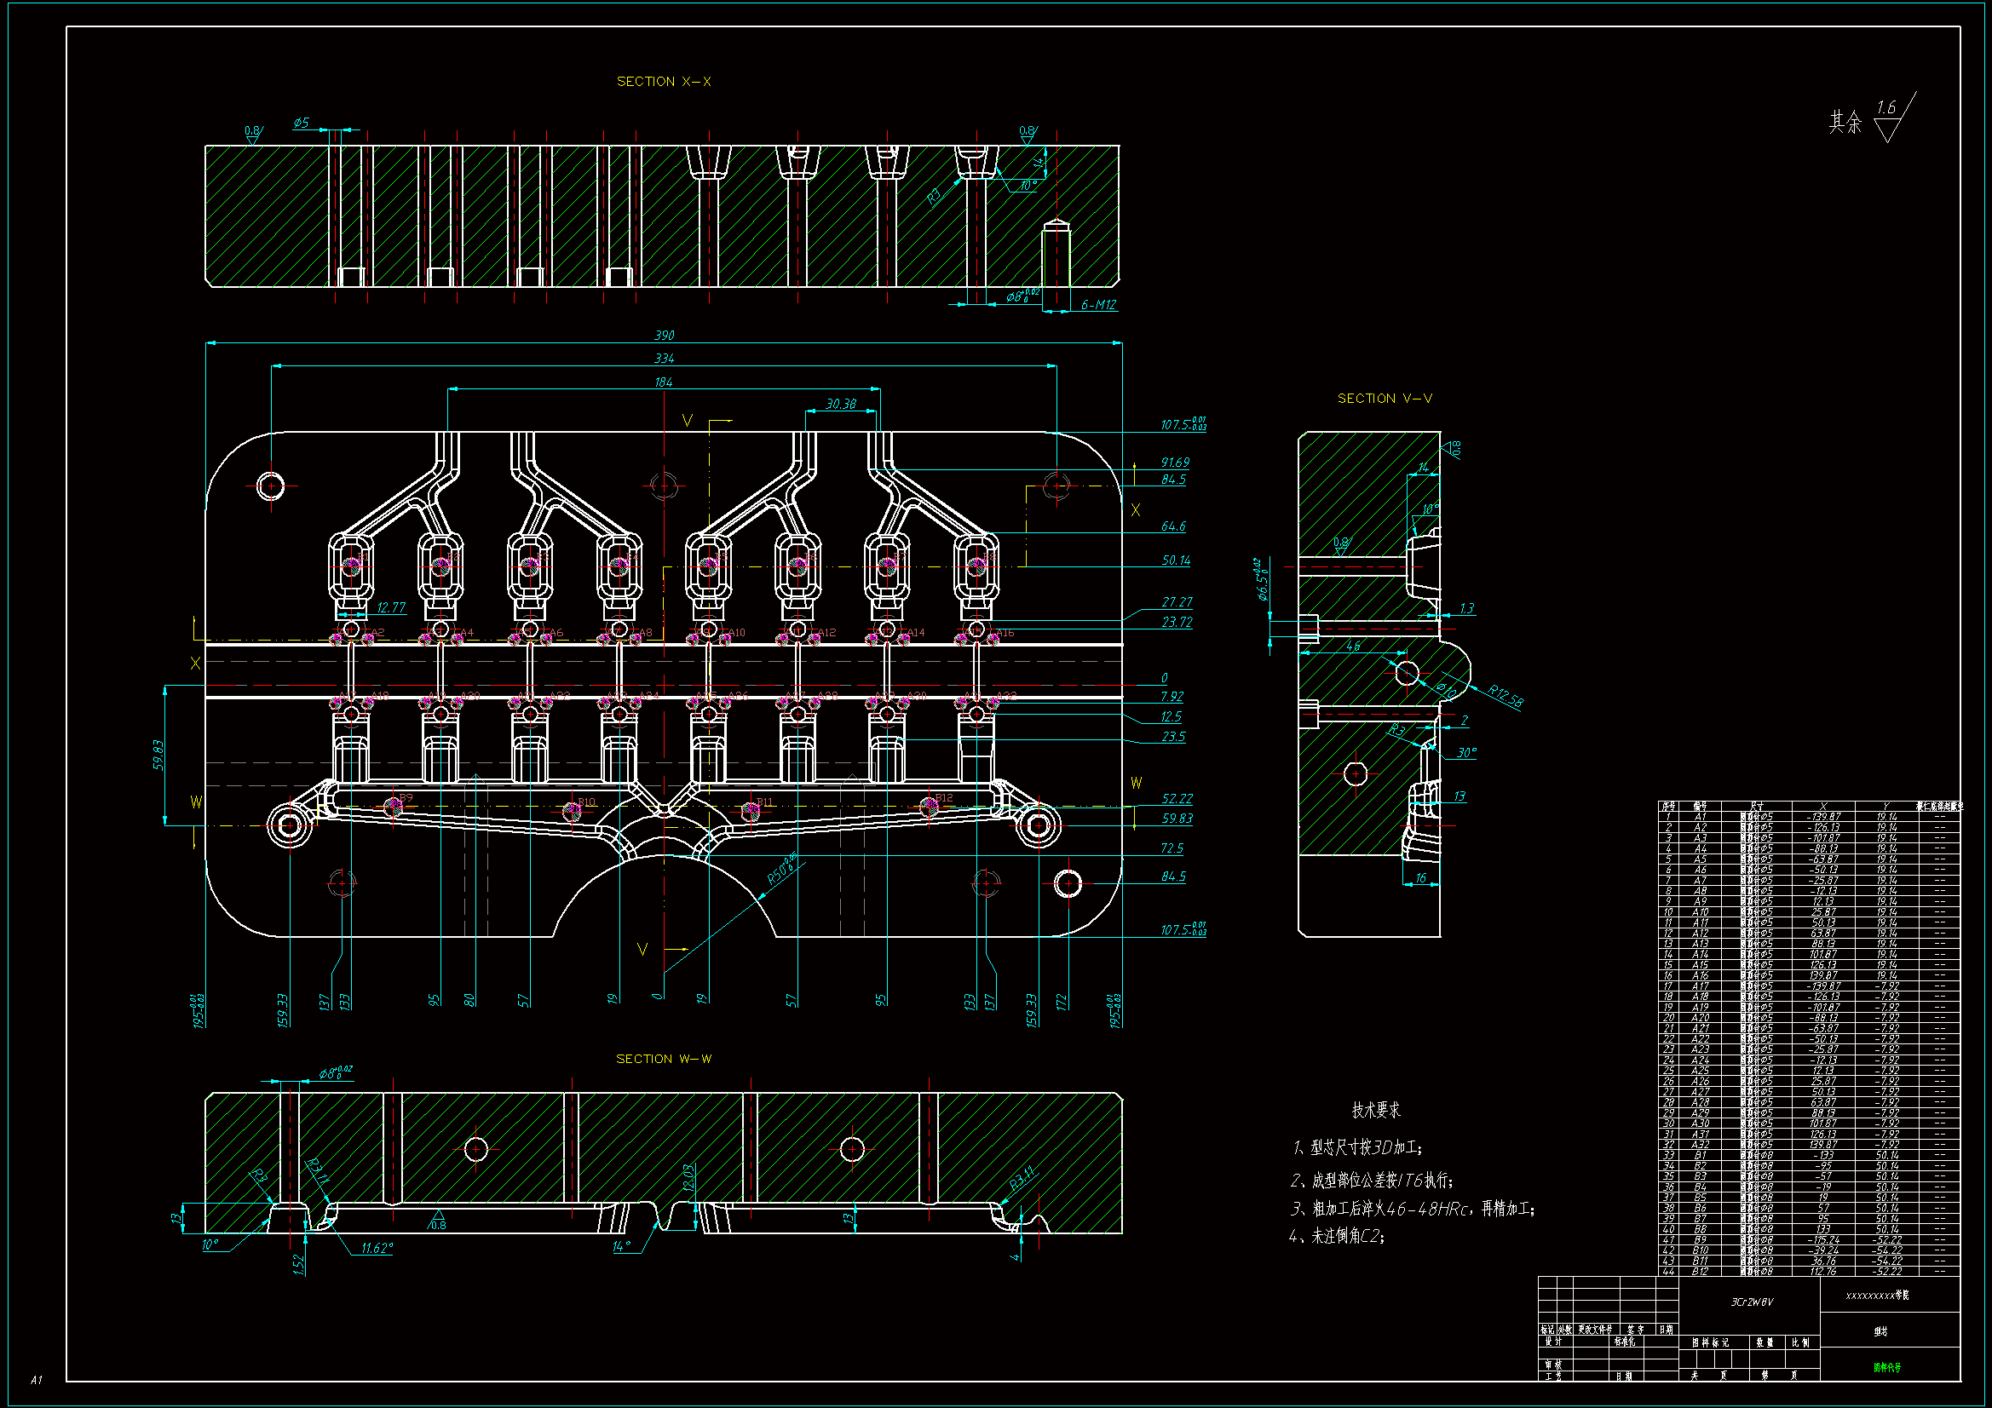Click the SECTION V-V title text
The height and width of the screenshot is (1408, 1992).
coord(1385,398)
